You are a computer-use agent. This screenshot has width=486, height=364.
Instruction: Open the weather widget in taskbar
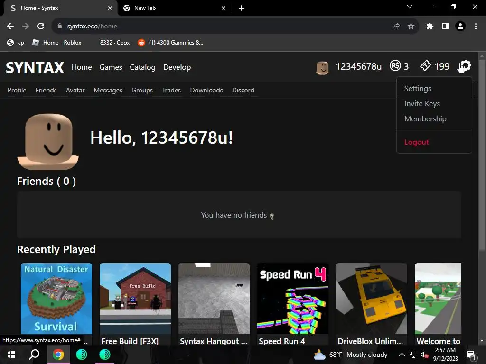coord(351,355)
